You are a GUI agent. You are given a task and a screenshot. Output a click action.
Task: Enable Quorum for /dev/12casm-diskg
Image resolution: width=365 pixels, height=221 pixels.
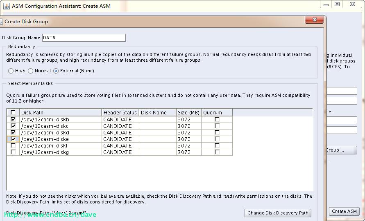click(217, 152)
